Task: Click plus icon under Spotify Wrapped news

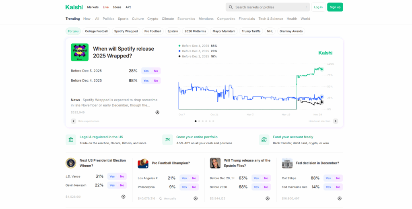Action: (x=157, y=113)
